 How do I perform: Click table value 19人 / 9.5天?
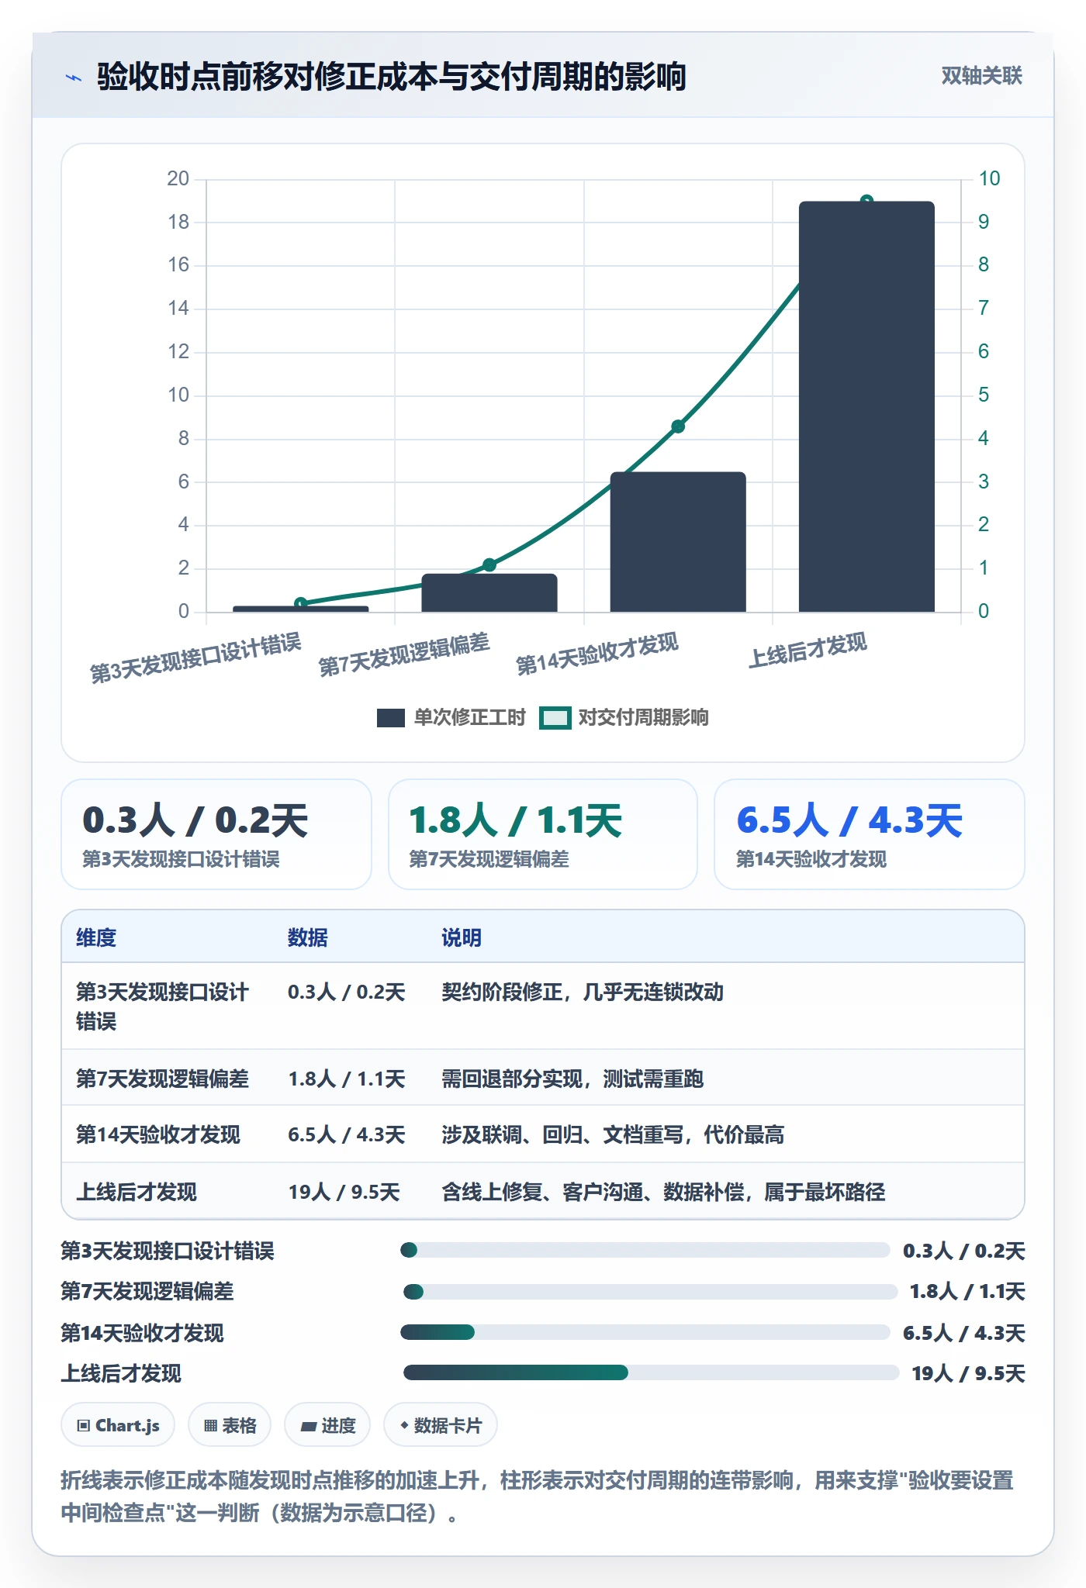(x=344, y=1192)
